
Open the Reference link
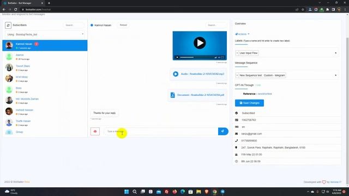(264, 94)
